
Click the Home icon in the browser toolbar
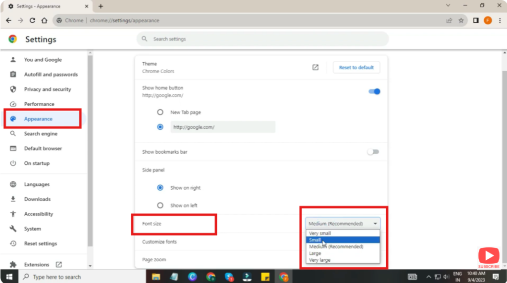tap(44, 21)
